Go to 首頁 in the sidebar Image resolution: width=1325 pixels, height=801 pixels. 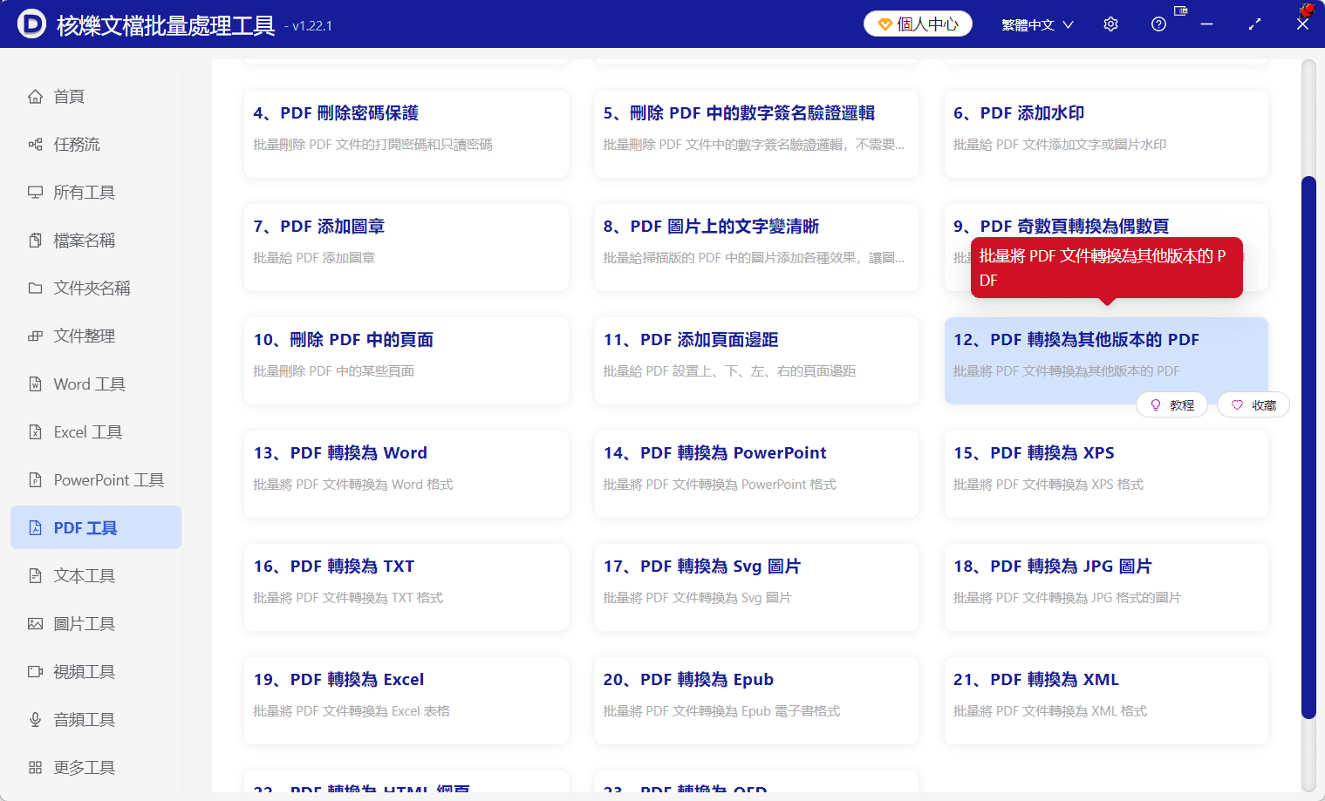coord(96,97)
